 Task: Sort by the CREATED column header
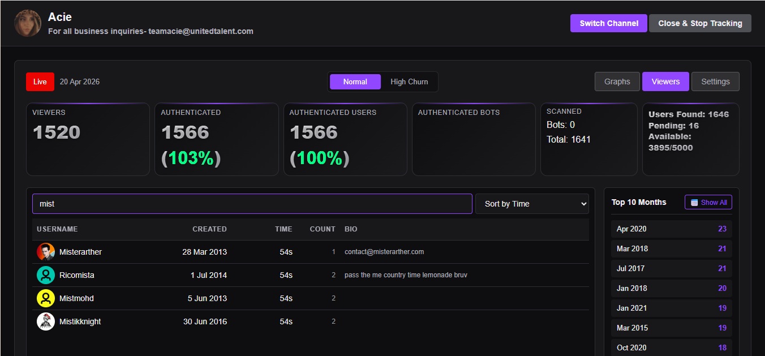click(x=209, y=229)
